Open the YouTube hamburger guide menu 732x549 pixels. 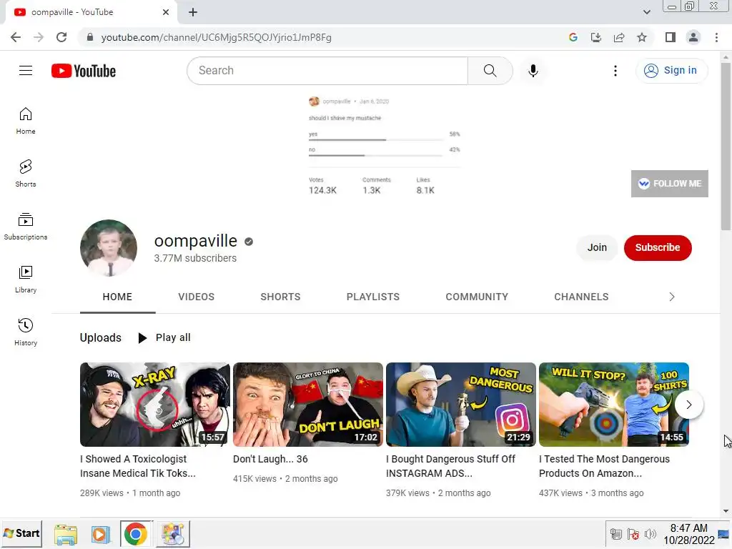(x=26, y=71)
